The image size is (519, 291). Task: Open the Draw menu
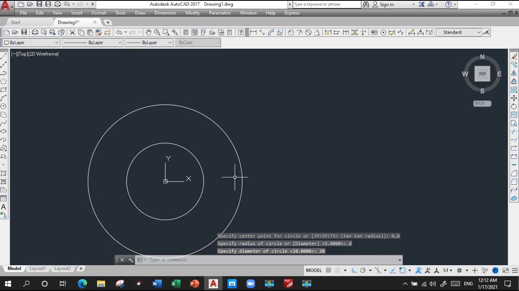(x=140, y=13)
